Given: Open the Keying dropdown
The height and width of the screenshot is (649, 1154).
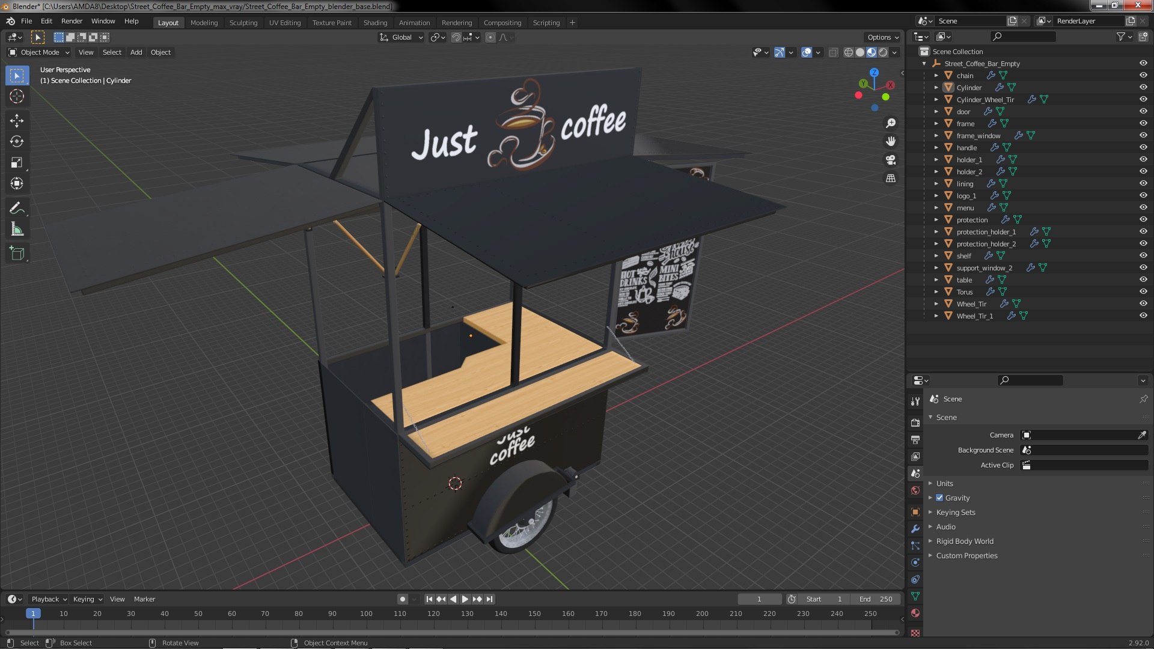Looking at the screenshot, I should tap(88, 599).
